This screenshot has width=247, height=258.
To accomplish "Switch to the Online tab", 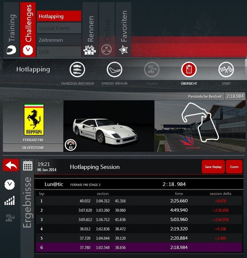I will pos(107,30).
